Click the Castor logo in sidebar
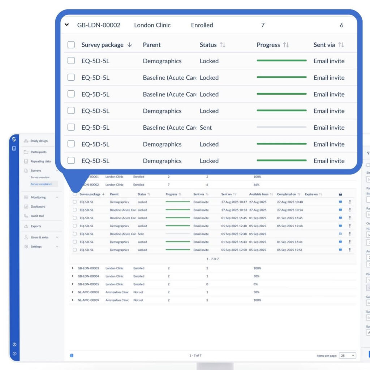The image size is (370, 370). click(x=14, y=139)
